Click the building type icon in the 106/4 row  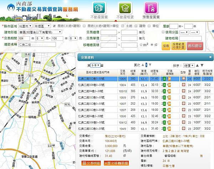point(184,85)
